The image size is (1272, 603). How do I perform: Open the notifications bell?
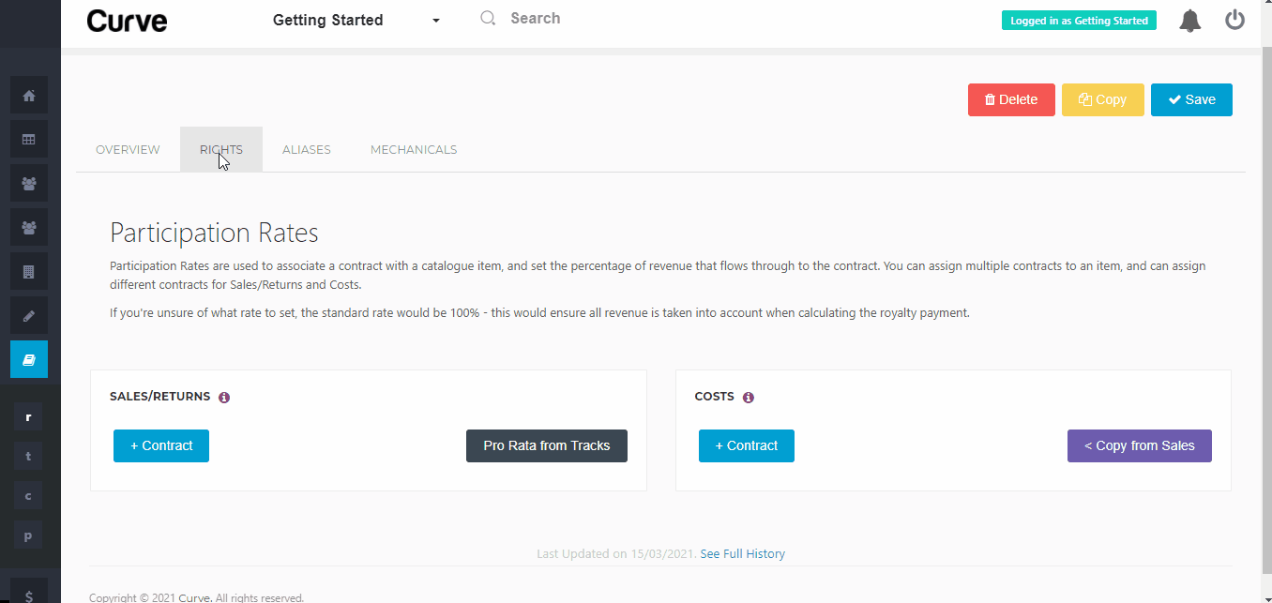click(x=1189, y=20)
